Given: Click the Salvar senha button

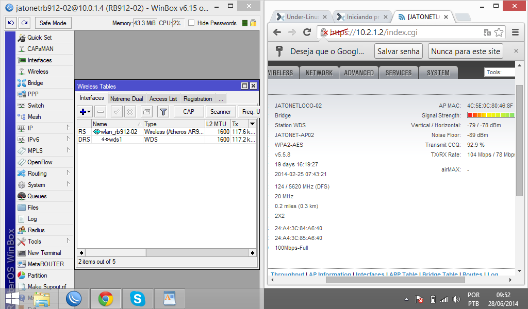Looking at the screenshot, I should click(399, 51).
